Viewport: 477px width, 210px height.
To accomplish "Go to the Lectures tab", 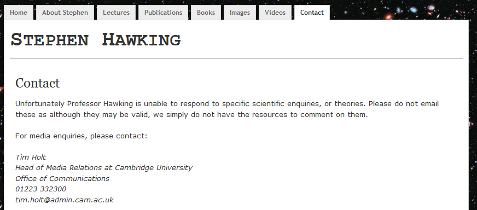I will tap(116, 13).
